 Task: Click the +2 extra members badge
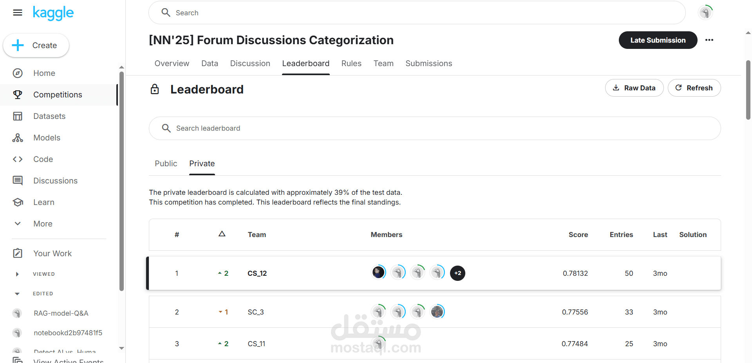[x=458, y=273]
